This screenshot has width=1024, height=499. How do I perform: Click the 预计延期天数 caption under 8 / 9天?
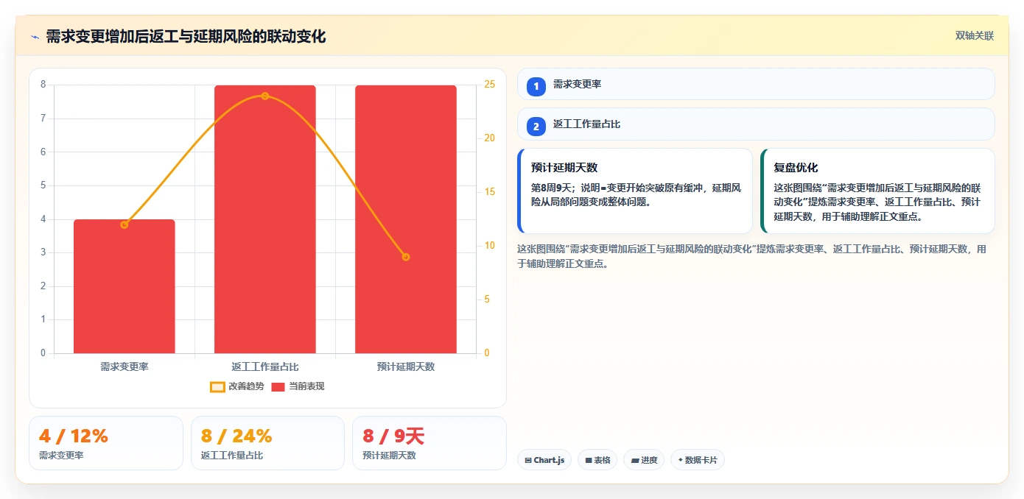[389, 456]
